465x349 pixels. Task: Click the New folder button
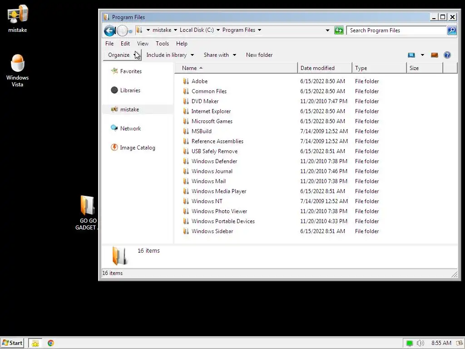pyautogui.click(x=259, y=55)
